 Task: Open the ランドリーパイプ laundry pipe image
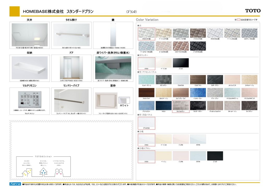[71, 101]
